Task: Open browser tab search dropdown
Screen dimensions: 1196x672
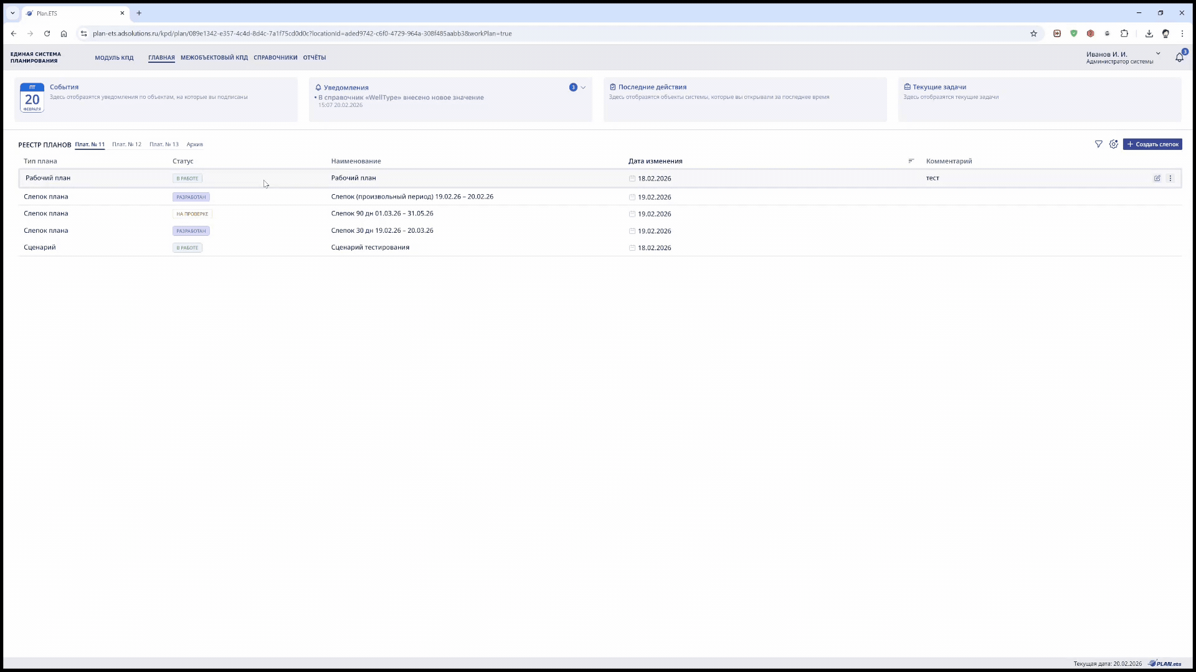Action: point(12,13)
